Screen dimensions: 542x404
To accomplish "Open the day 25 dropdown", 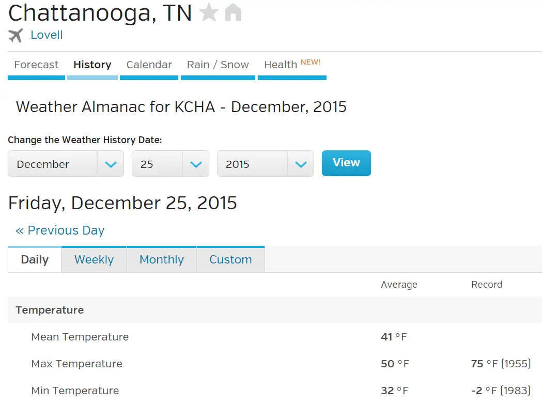I will [170, 164].
